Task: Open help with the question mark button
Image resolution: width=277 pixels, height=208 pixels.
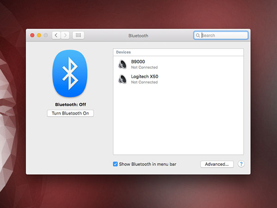Action: point(241,164)
